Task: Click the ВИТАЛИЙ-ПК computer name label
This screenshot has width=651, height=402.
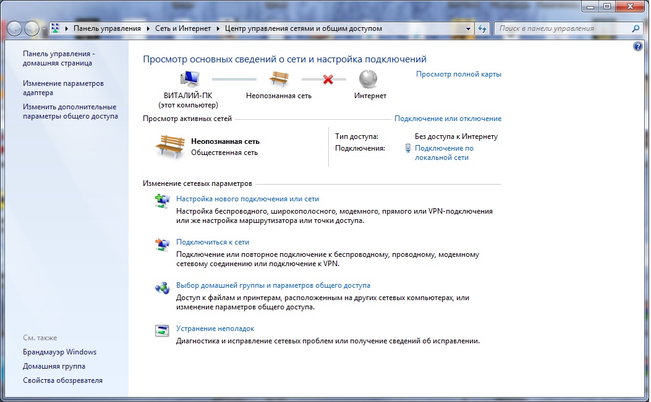Action: click(188, 96)
